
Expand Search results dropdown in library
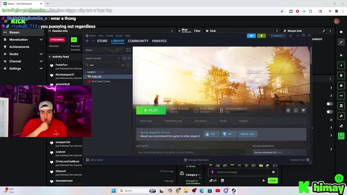click(102, 58)
